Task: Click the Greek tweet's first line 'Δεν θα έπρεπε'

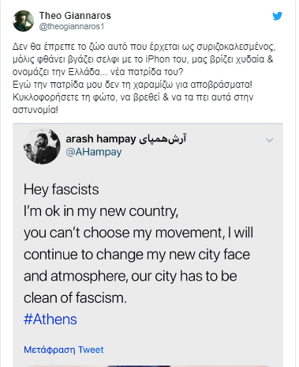Action: [x=144, y=47]
